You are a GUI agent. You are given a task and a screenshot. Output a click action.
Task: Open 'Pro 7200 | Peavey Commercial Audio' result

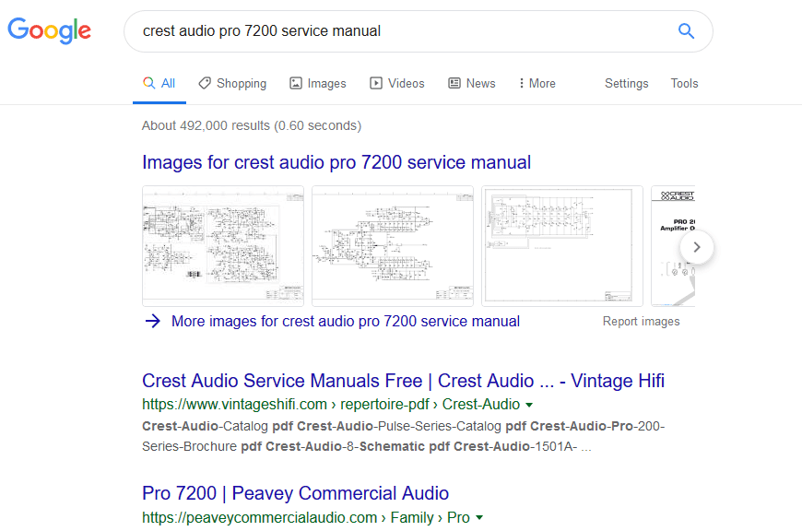pyautogui.click(x=295, y=493)
